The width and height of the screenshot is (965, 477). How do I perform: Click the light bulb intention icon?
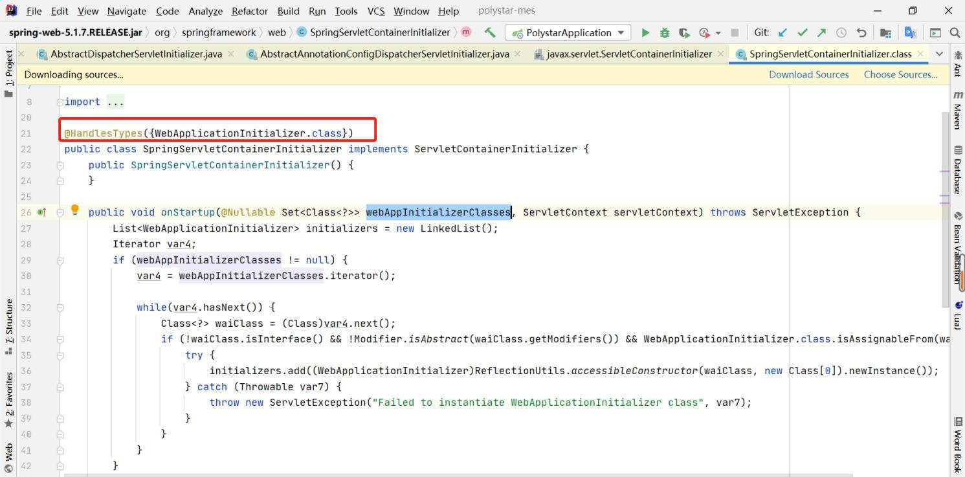point(74,210)
